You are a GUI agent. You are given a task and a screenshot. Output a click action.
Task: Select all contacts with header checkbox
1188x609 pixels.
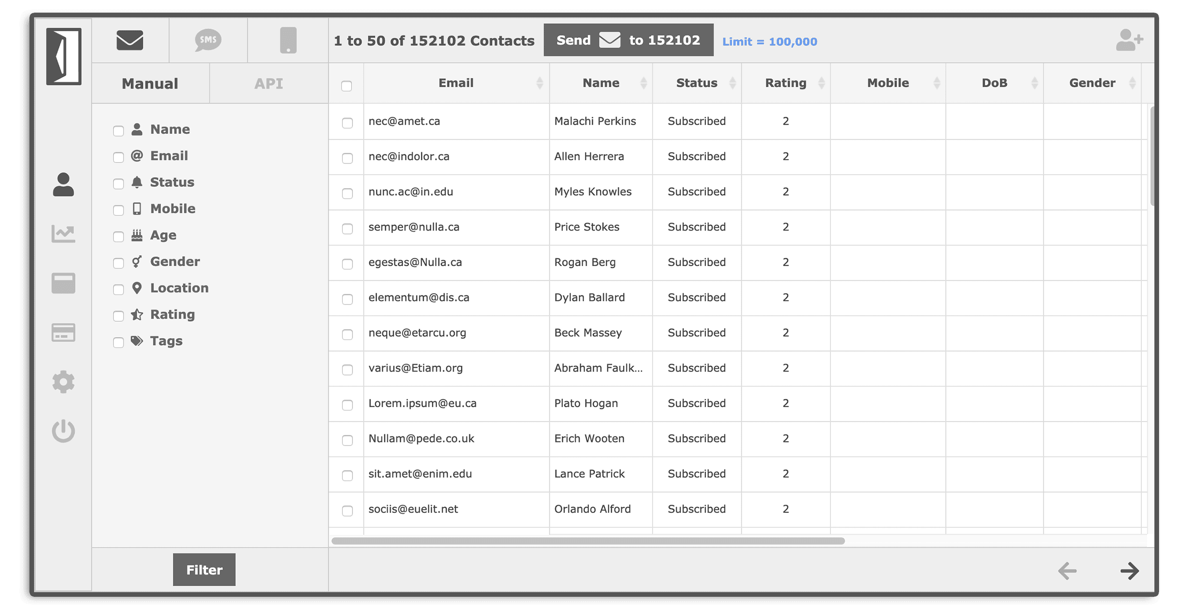(x=346, y=86)
